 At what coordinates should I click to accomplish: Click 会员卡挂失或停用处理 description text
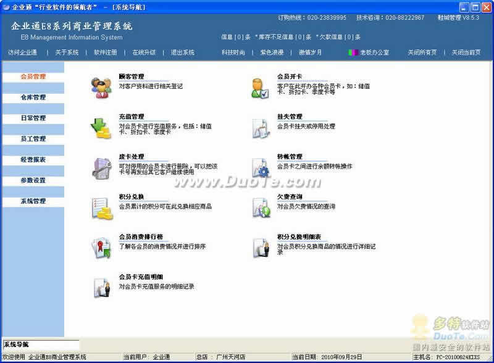pos(306,127)
